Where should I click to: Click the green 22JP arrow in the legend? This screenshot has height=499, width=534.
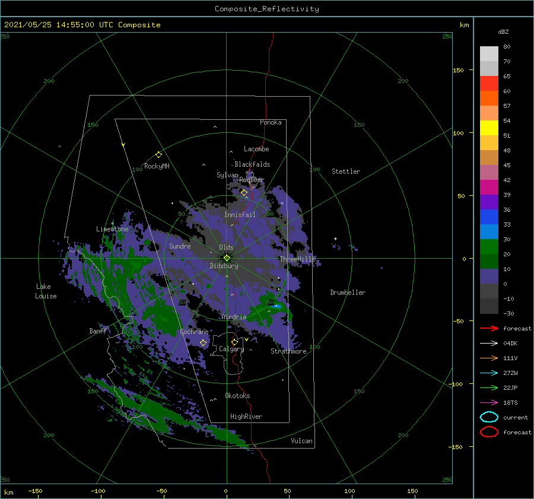(489, 387)
